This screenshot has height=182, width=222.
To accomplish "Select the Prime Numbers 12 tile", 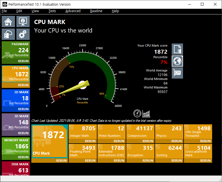I will [112, 132].
